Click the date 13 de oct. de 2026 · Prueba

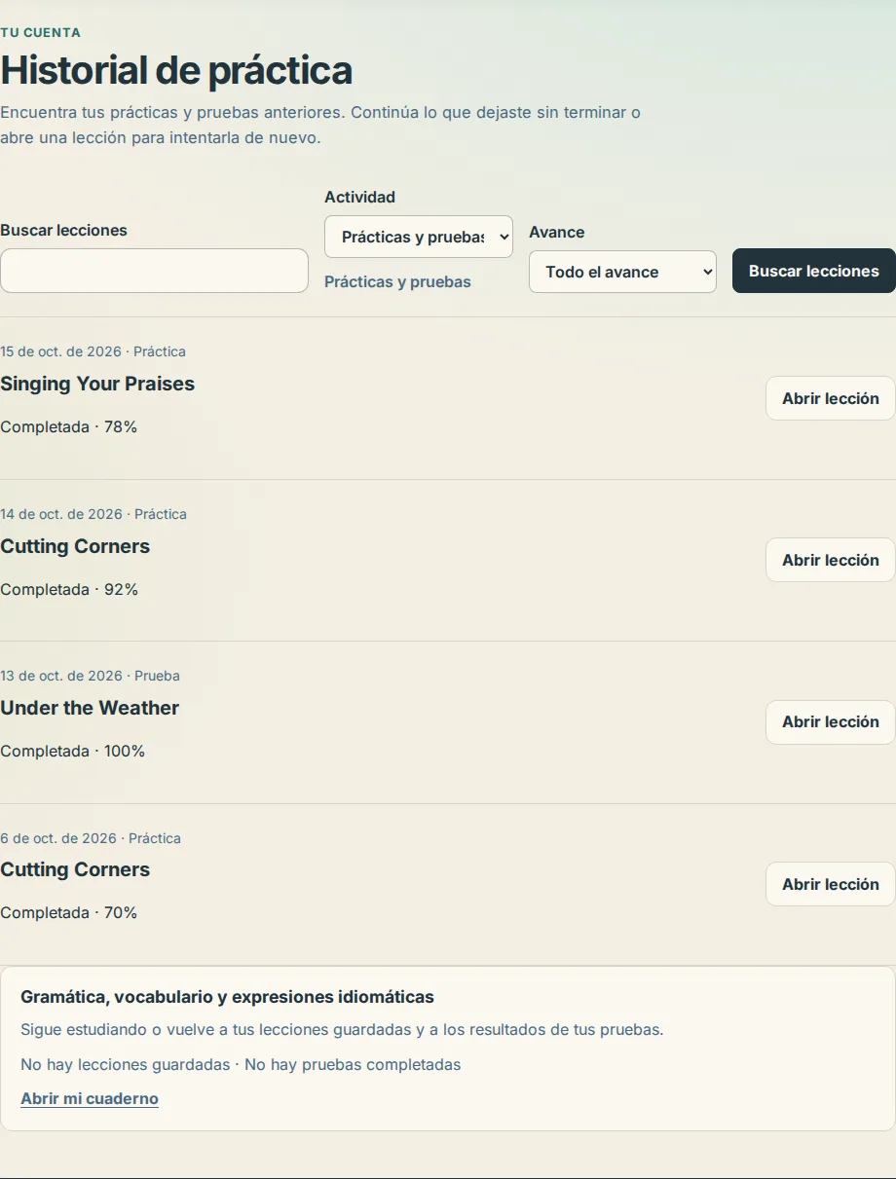pyautogui.click(x=90, y=676)
